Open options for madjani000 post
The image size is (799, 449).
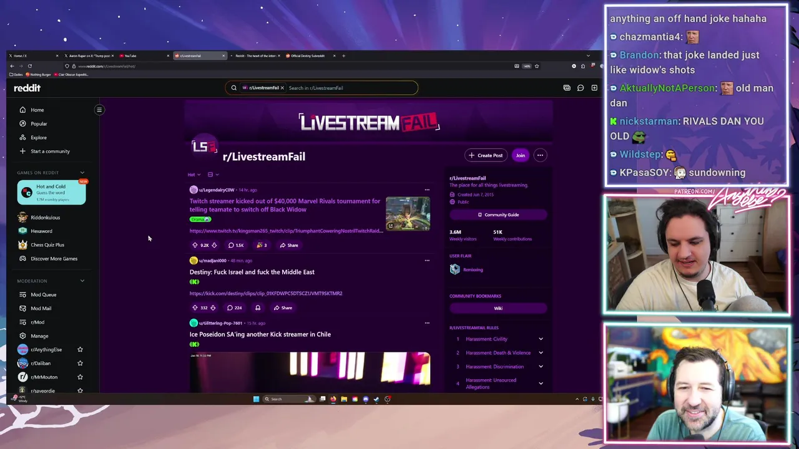click(x=427, y=261)
